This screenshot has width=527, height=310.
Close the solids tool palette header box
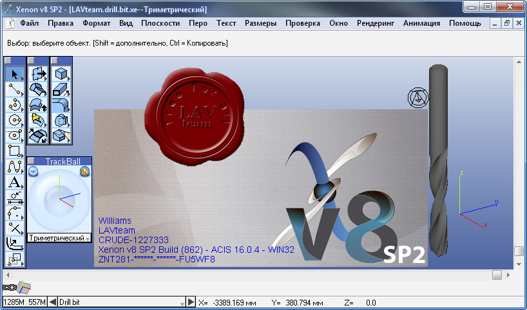pos(55,60)
